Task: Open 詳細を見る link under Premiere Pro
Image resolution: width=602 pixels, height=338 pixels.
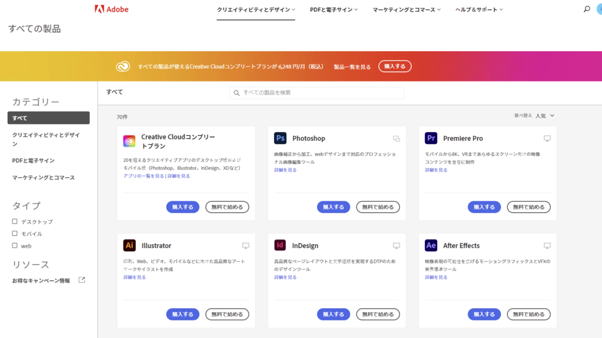Action: 436,170
